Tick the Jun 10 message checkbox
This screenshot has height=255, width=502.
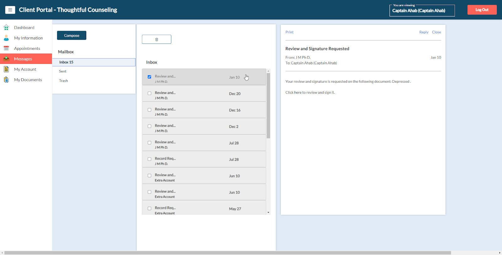point(149,176)
